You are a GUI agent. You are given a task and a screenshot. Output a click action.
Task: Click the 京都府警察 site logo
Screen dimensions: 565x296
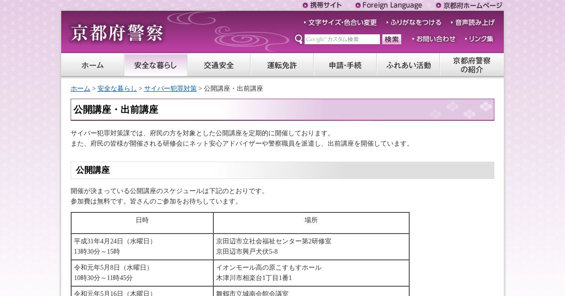tap(117, 33)
